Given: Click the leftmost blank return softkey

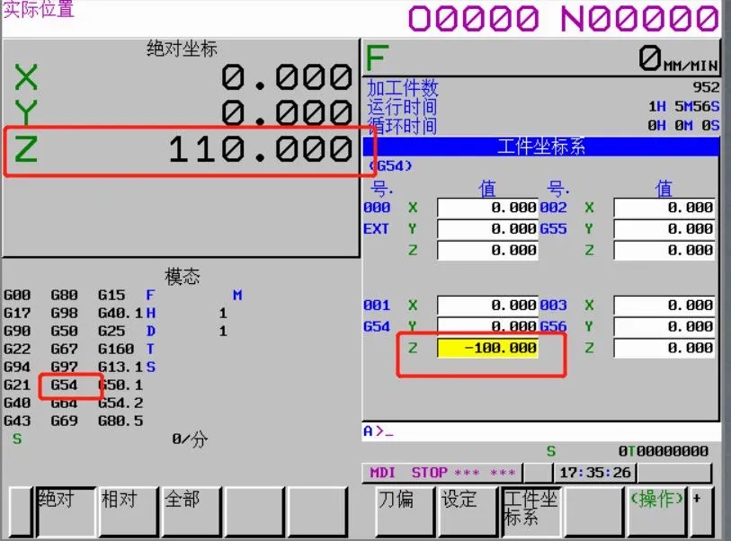Looking at the screenshot, I should coord(21,511).
